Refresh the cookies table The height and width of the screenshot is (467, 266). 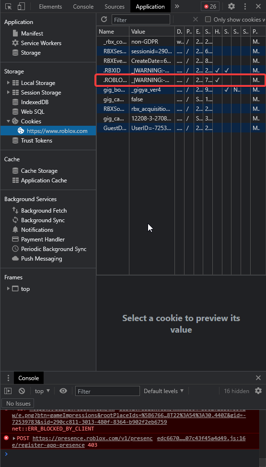click(x=104, y=19)
